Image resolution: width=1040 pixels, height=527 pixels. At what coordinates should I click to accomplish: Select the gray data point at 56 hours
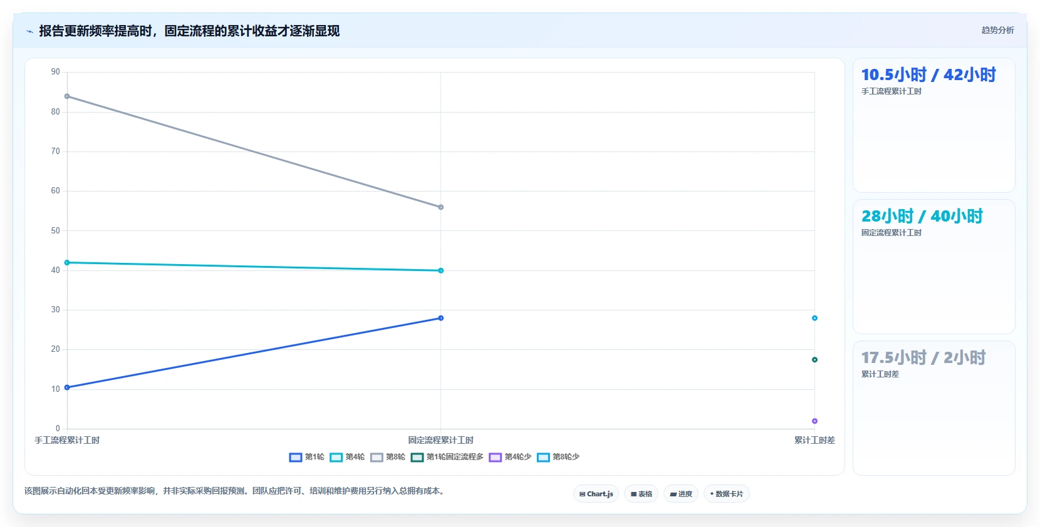click(x=441, y=207)
